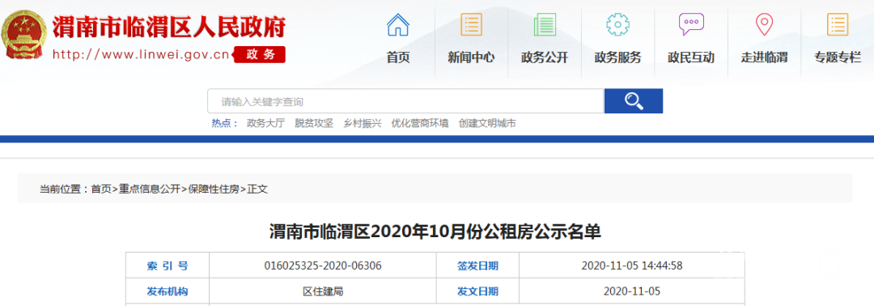Click 正文 in the breadcrumb

click(257, 189)
